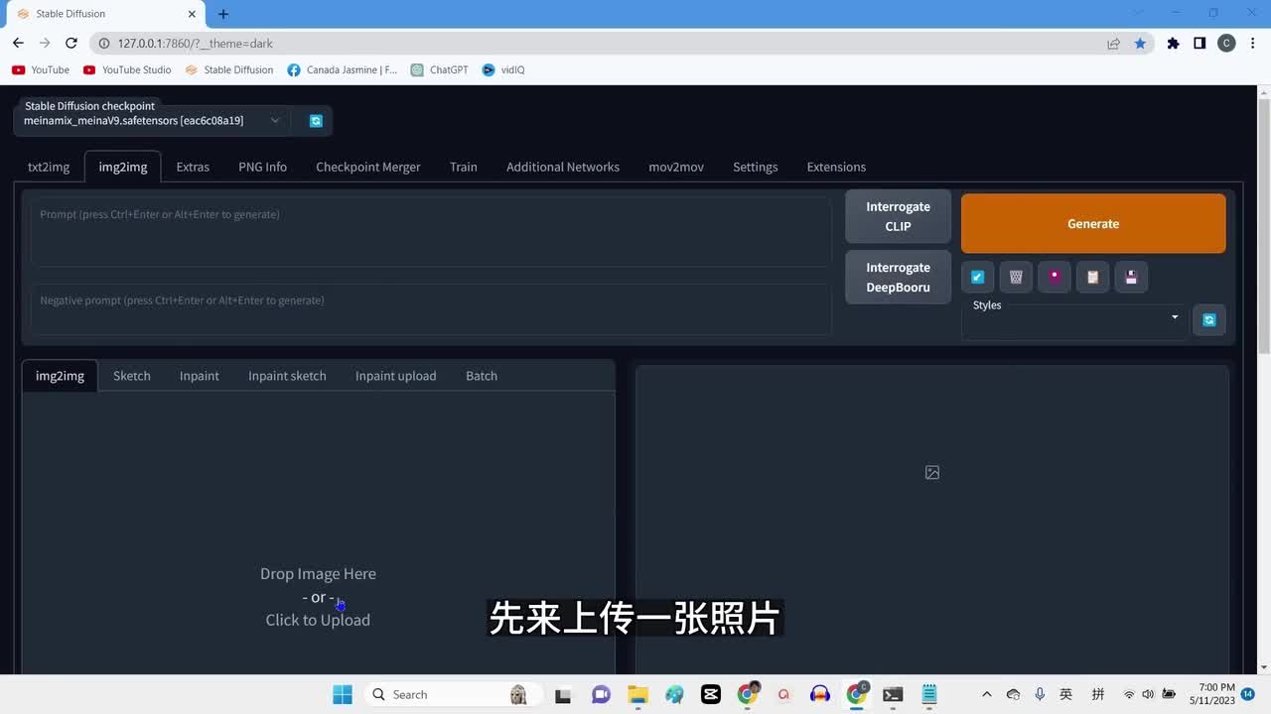Click the trash can icon to clear prompt
The height and width of the screenshot is (714, 1271).
[1016, 278]
